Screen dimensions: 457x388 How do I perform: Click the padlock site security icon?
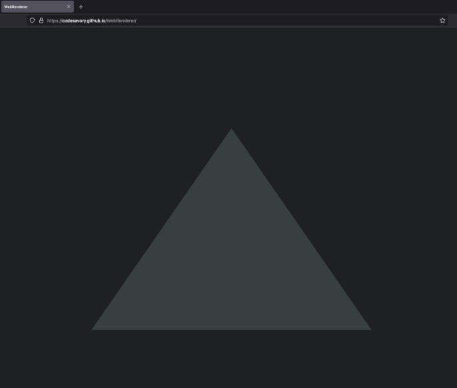tap(41, 21)
